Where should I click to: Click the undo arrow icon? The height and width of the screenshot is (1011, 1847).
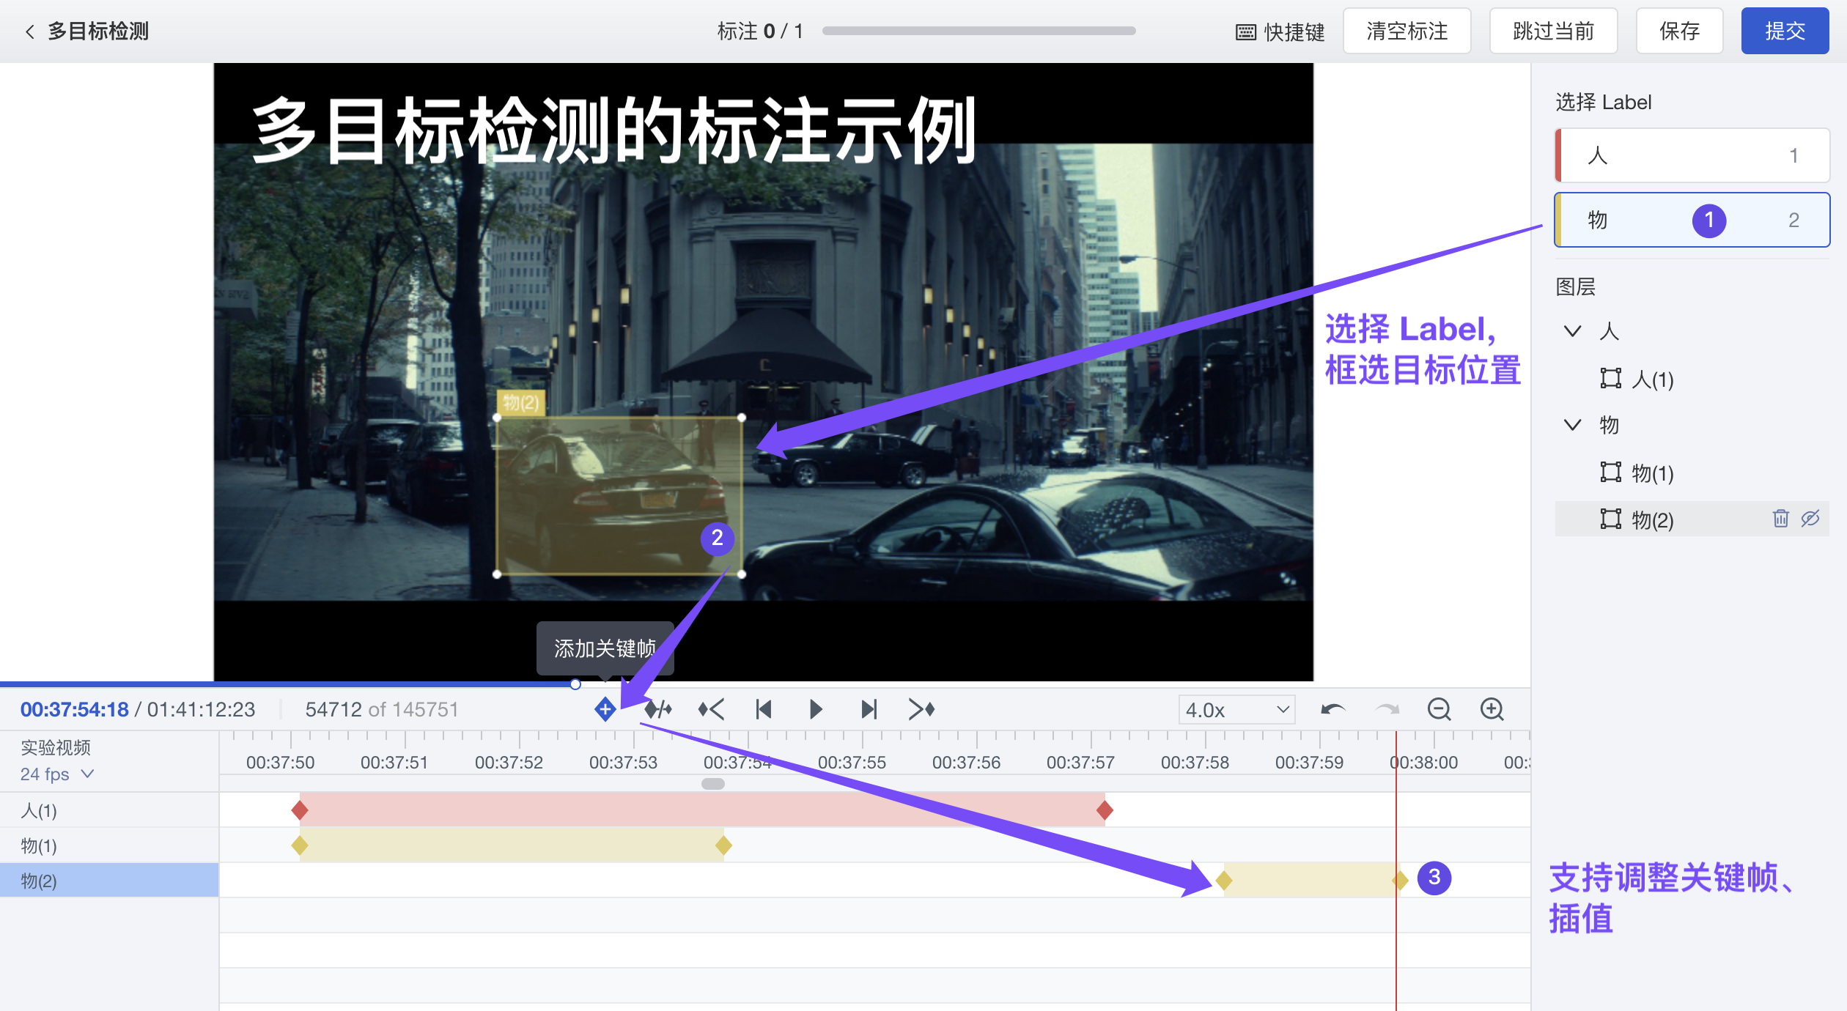(1332, 709)
